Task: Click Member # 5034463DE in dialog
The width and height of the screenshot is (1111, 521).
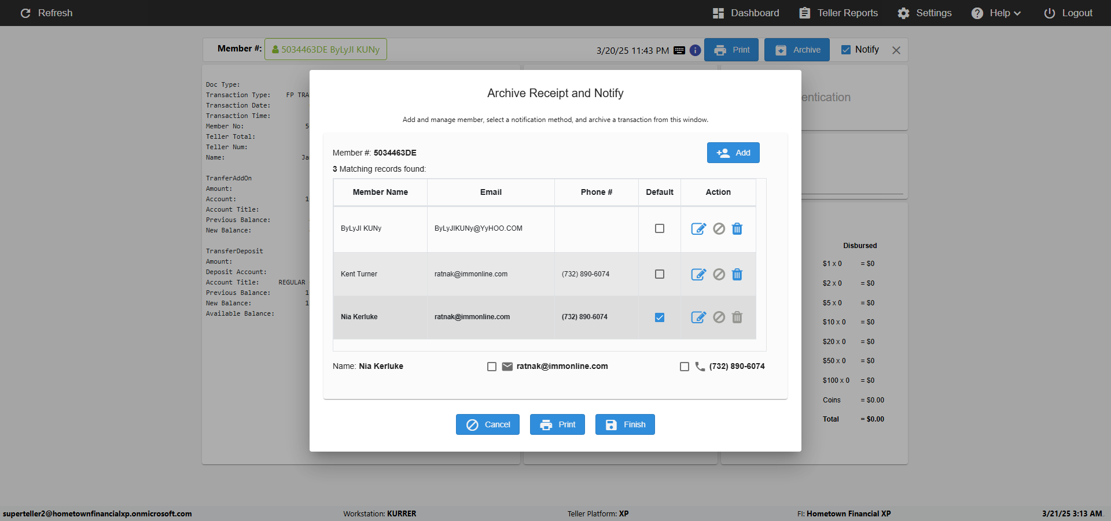Action: click(x=374, y=153)
